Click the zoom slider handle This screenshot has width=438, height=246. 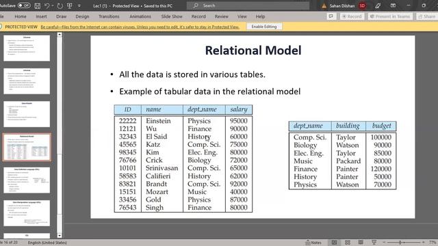(400, 243)
